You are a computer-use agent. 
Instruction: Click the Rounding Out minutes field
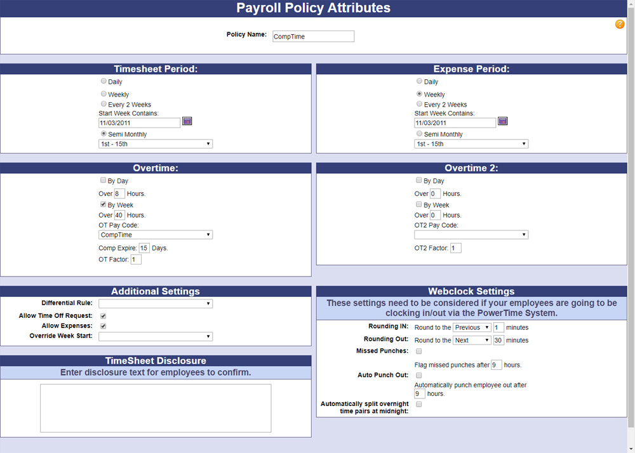tap(498, 340)
